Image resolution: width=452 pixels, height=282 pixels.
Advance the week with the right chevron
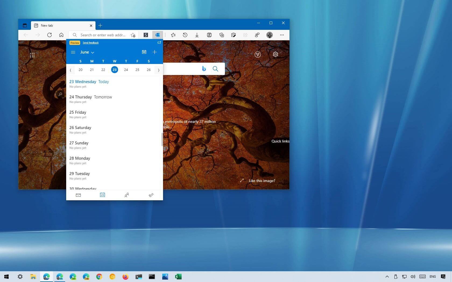158,70
